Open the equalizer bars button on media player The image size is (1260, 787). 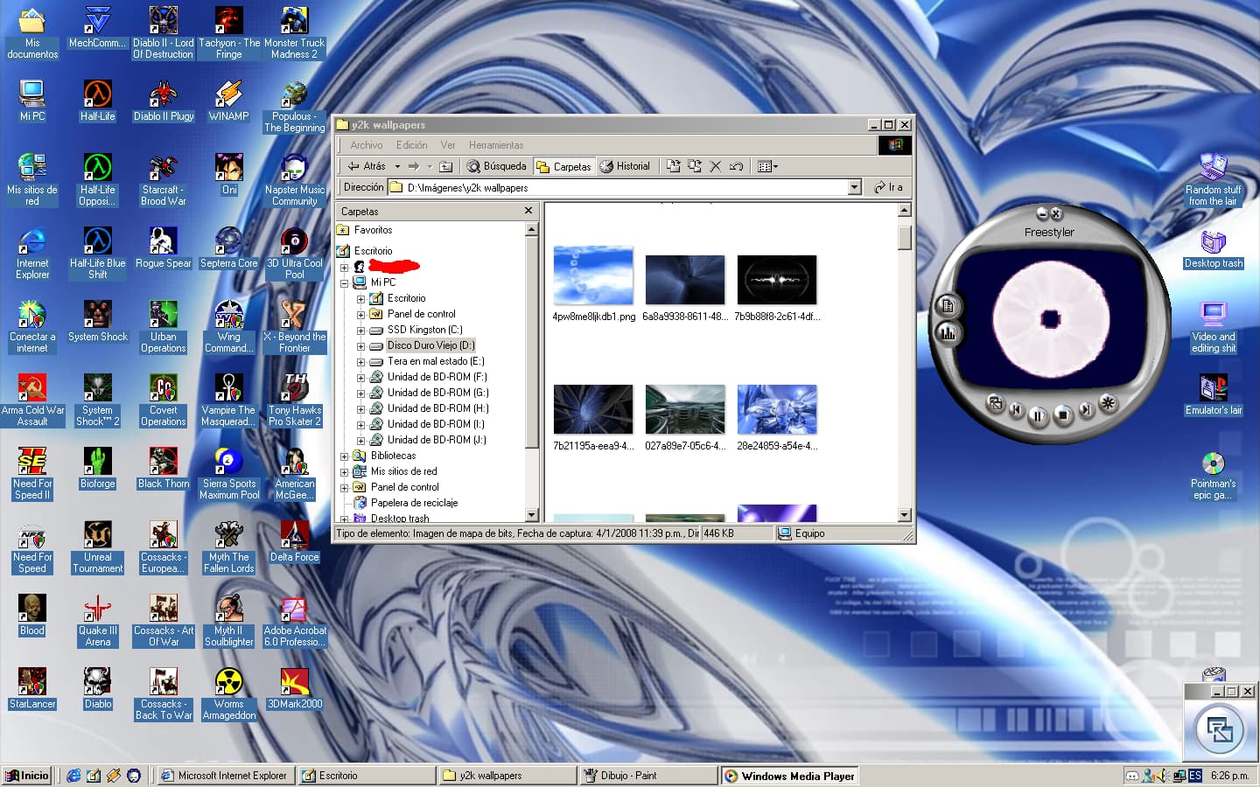(x=947, y=332)
